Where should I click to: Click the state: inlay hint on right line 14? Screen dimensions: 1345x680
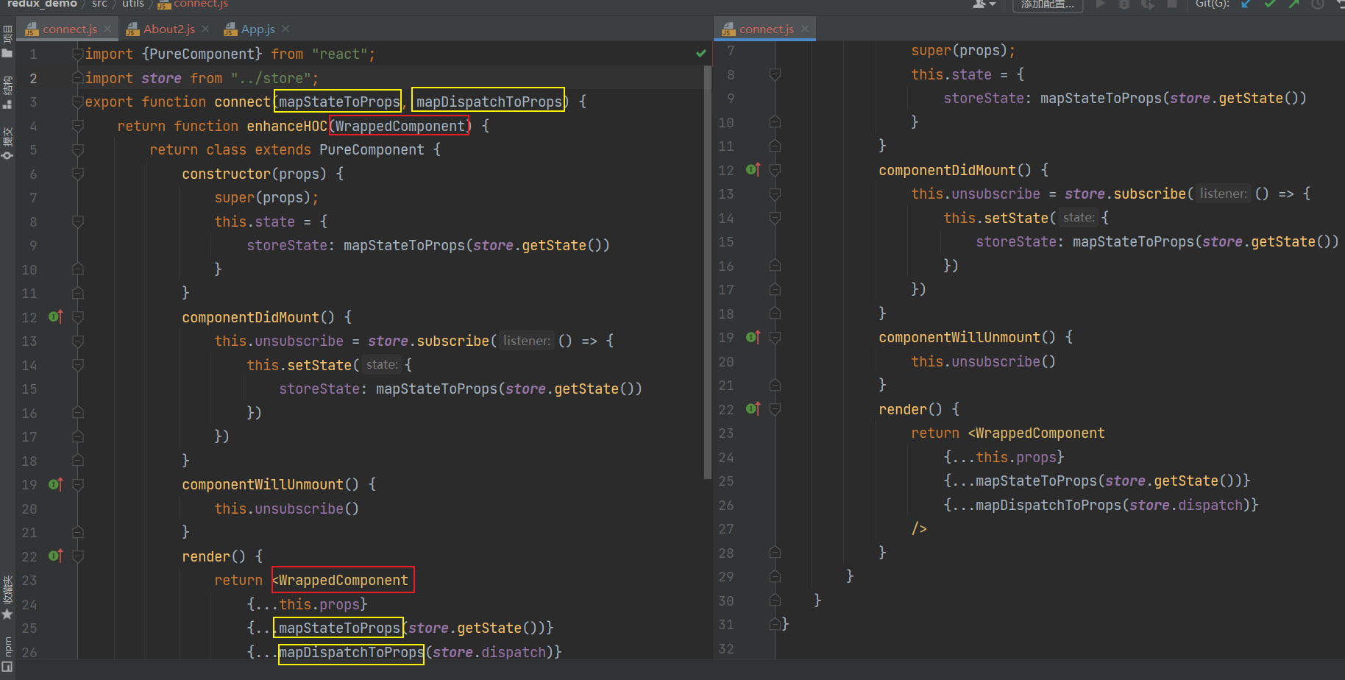coord(1079,217)
